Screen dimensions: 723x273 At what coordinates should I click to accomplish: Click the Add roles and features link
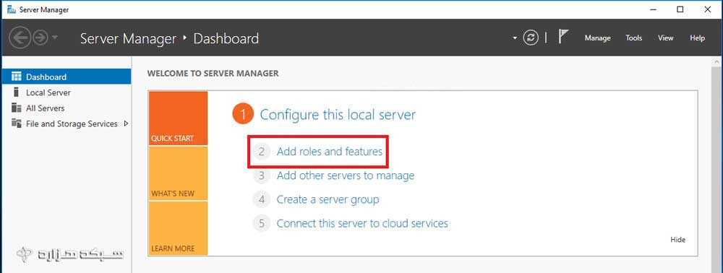[329, 151]
